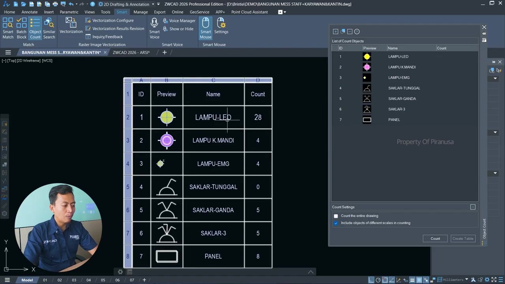
Task: Add a new drawing tab with plus
Action: tap(165, 52)
